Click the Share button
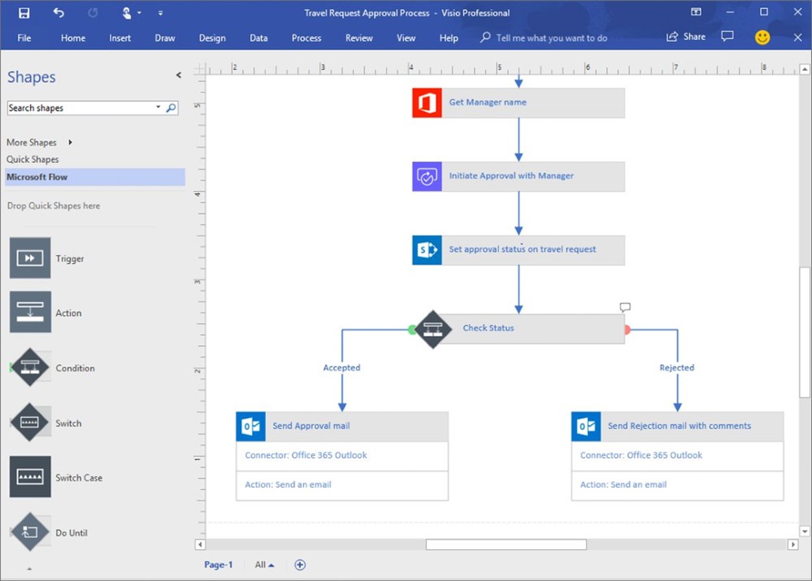This screenshot has height=581, width=812. pyautogui.click(x=686, y=37)
